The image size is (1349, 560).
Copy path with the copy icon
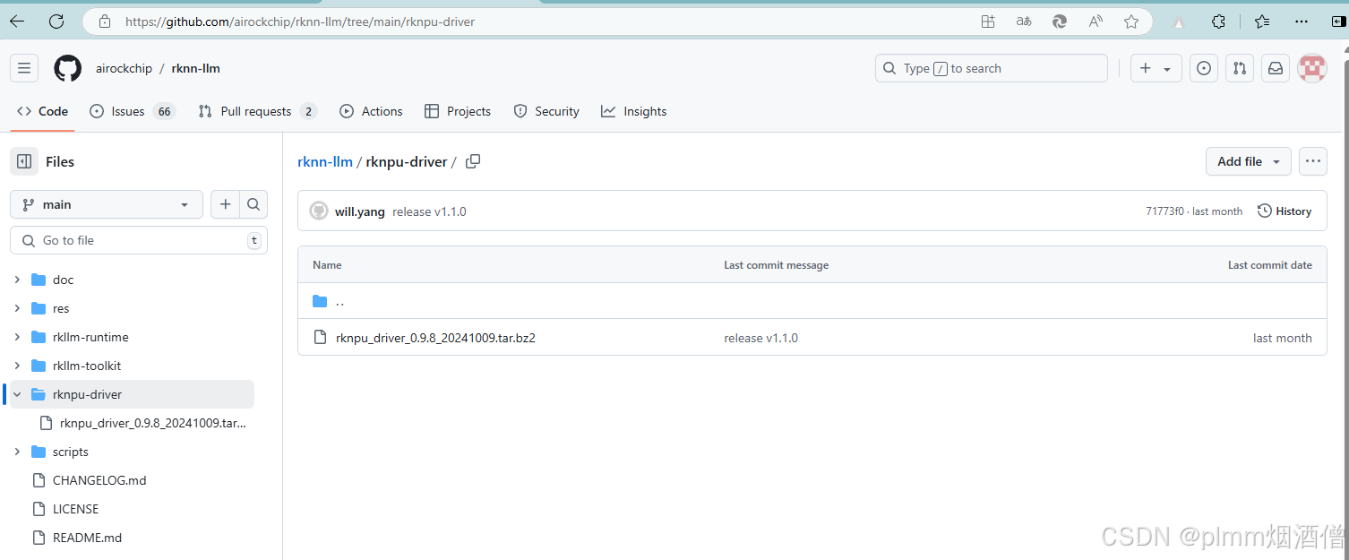pyautogui.click(x=473, y=161)
